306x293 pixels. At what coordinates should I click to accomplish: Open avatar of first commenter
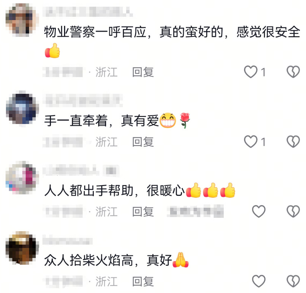(x=22, y=20)
